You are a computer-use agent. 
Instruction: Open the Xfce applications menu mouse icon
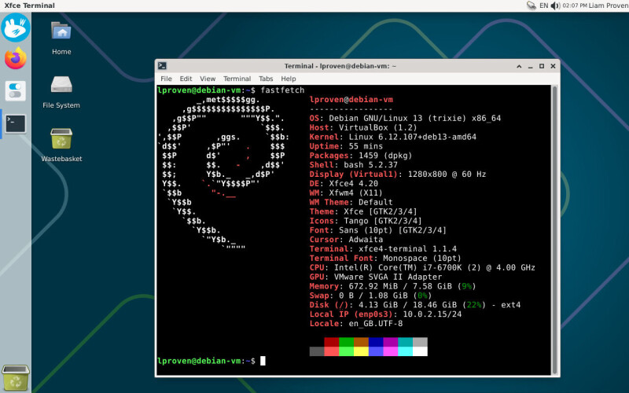click(16, 28)
